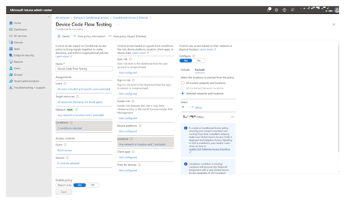Open All resources target link

click(x=80, y=102)
